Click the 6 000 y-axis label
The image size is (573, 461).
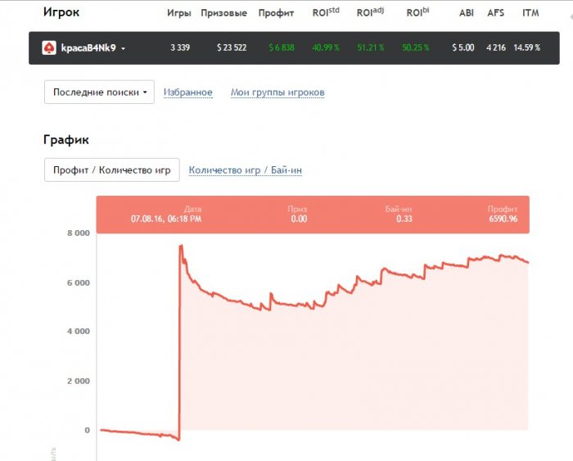pyautogui.click(x=79, y=283)
